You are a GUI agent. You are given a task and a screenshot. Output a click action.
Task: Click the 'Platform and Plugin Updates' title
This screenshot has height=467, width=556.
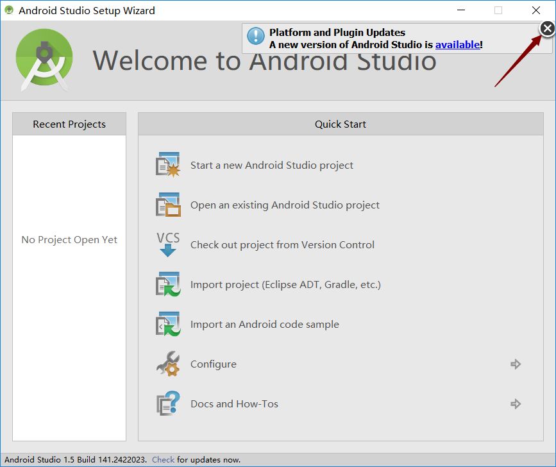pos(337,32)
